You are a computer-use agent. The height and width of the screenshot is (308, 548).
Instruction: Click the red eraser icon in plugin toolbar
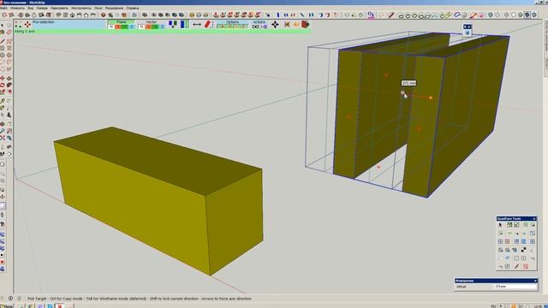coord(207,25)
